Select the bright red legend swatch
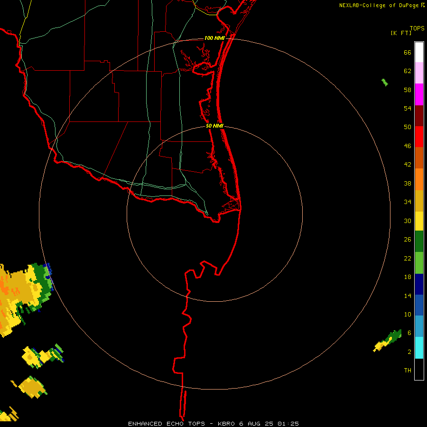The height and width of the screenshot is (427, 427). click(419, 137)
